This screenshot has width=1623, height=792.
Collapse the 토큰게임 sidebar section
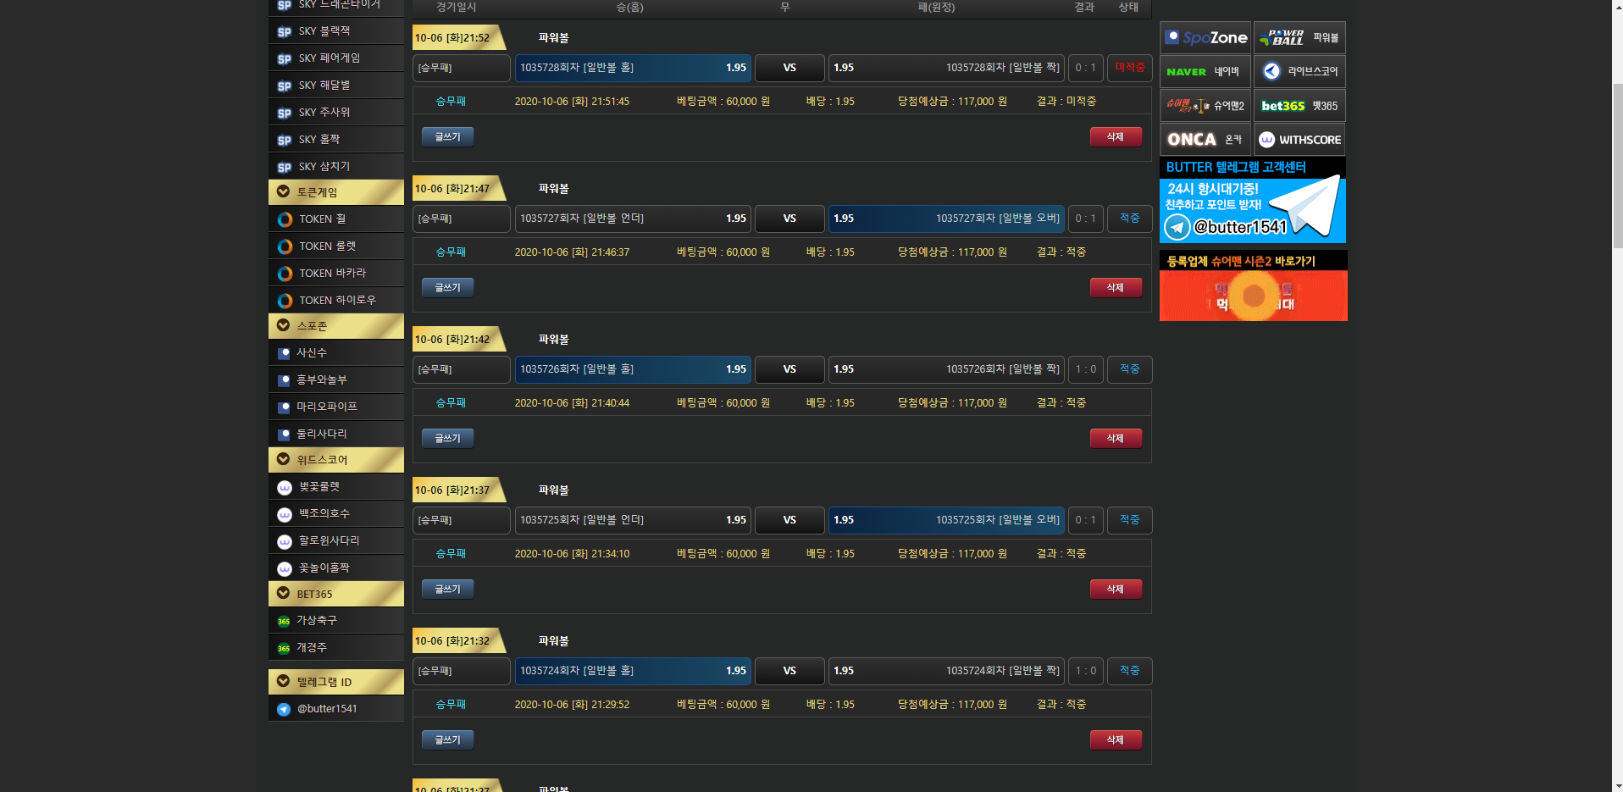pyautogui.click(x=284, y=192)
